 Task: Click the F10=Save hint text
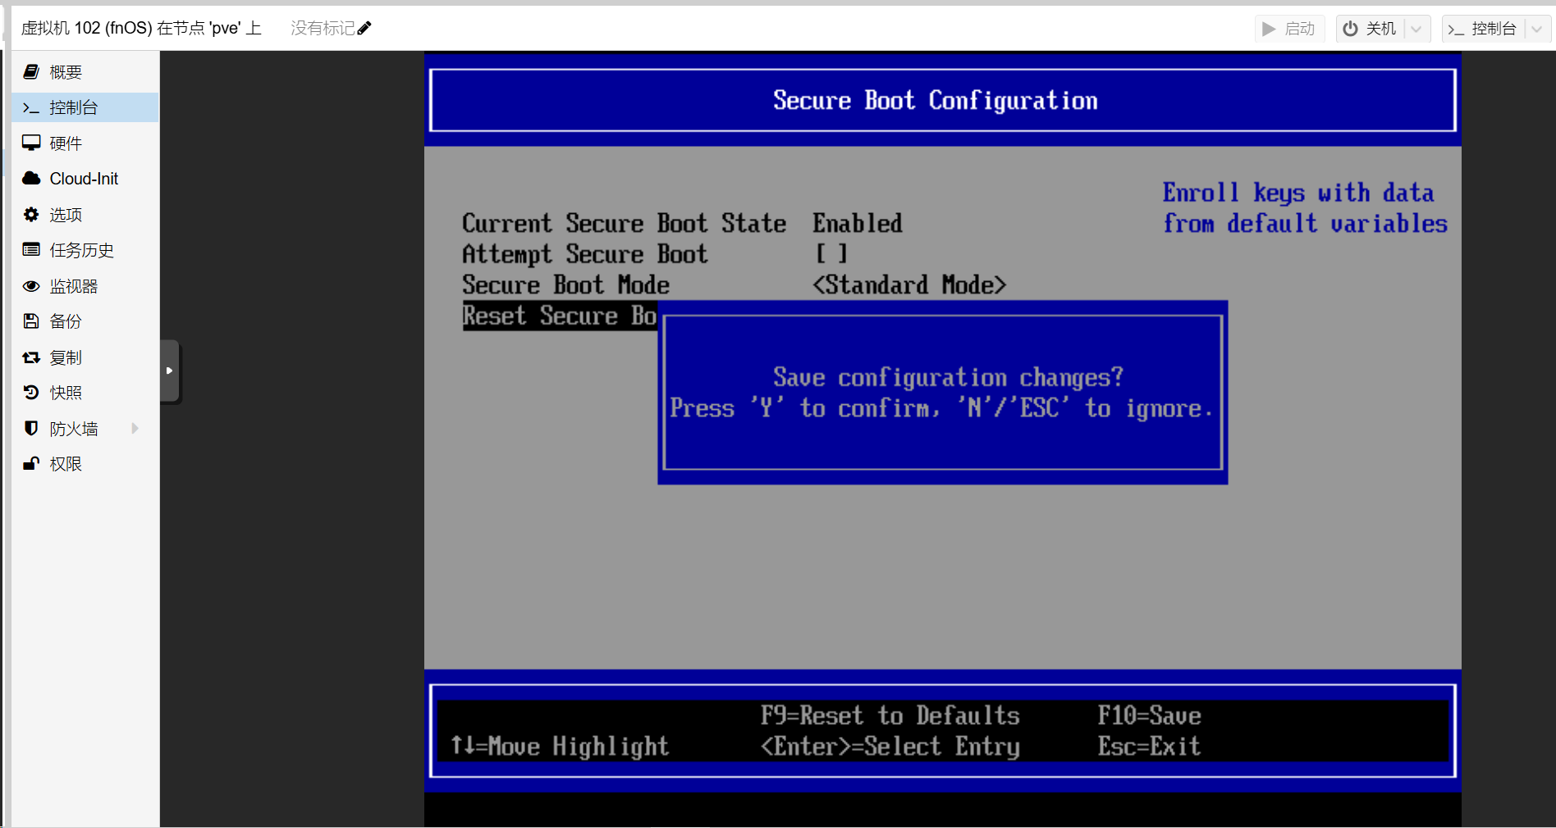click(x=1150, y=716)
